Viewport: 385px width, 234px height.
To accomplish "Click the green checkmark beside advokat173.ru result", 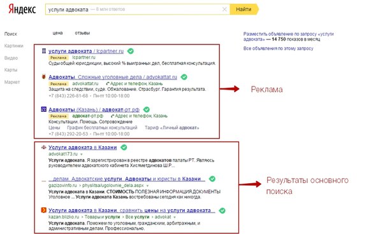I will coord(124,148).
